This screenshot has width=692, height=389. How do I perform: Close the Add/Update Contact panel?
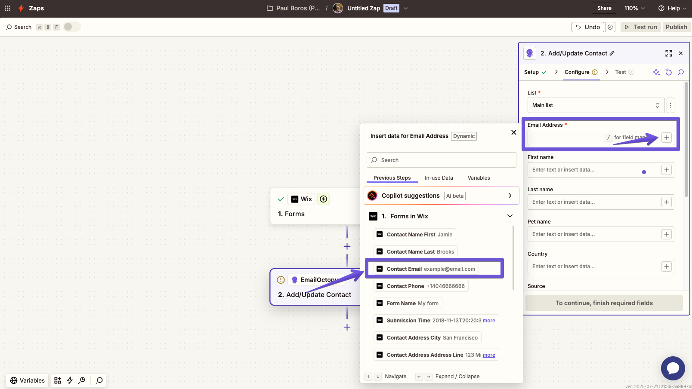click(x=681, y=53)
